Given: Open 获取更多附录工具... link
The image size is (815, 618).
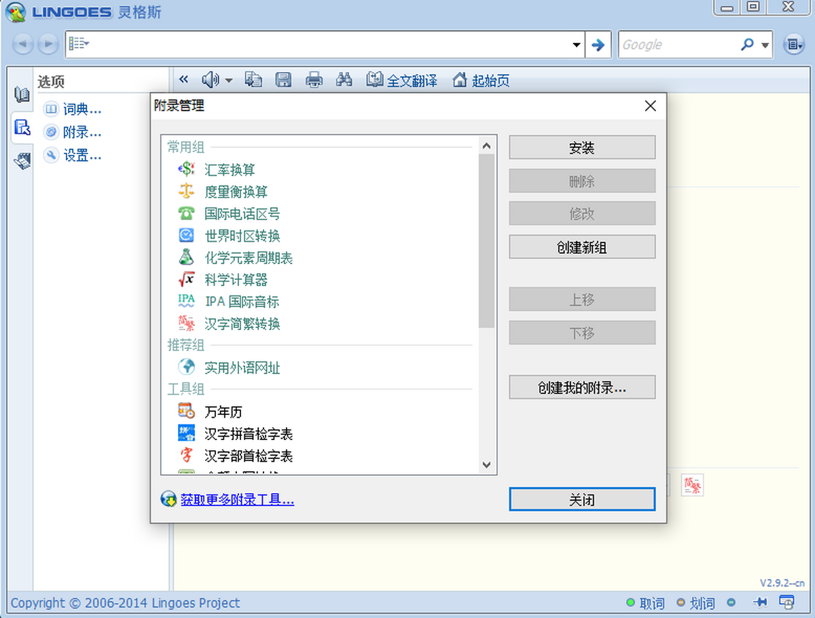Looking at the screenshot, I should [x=237, y=500].
